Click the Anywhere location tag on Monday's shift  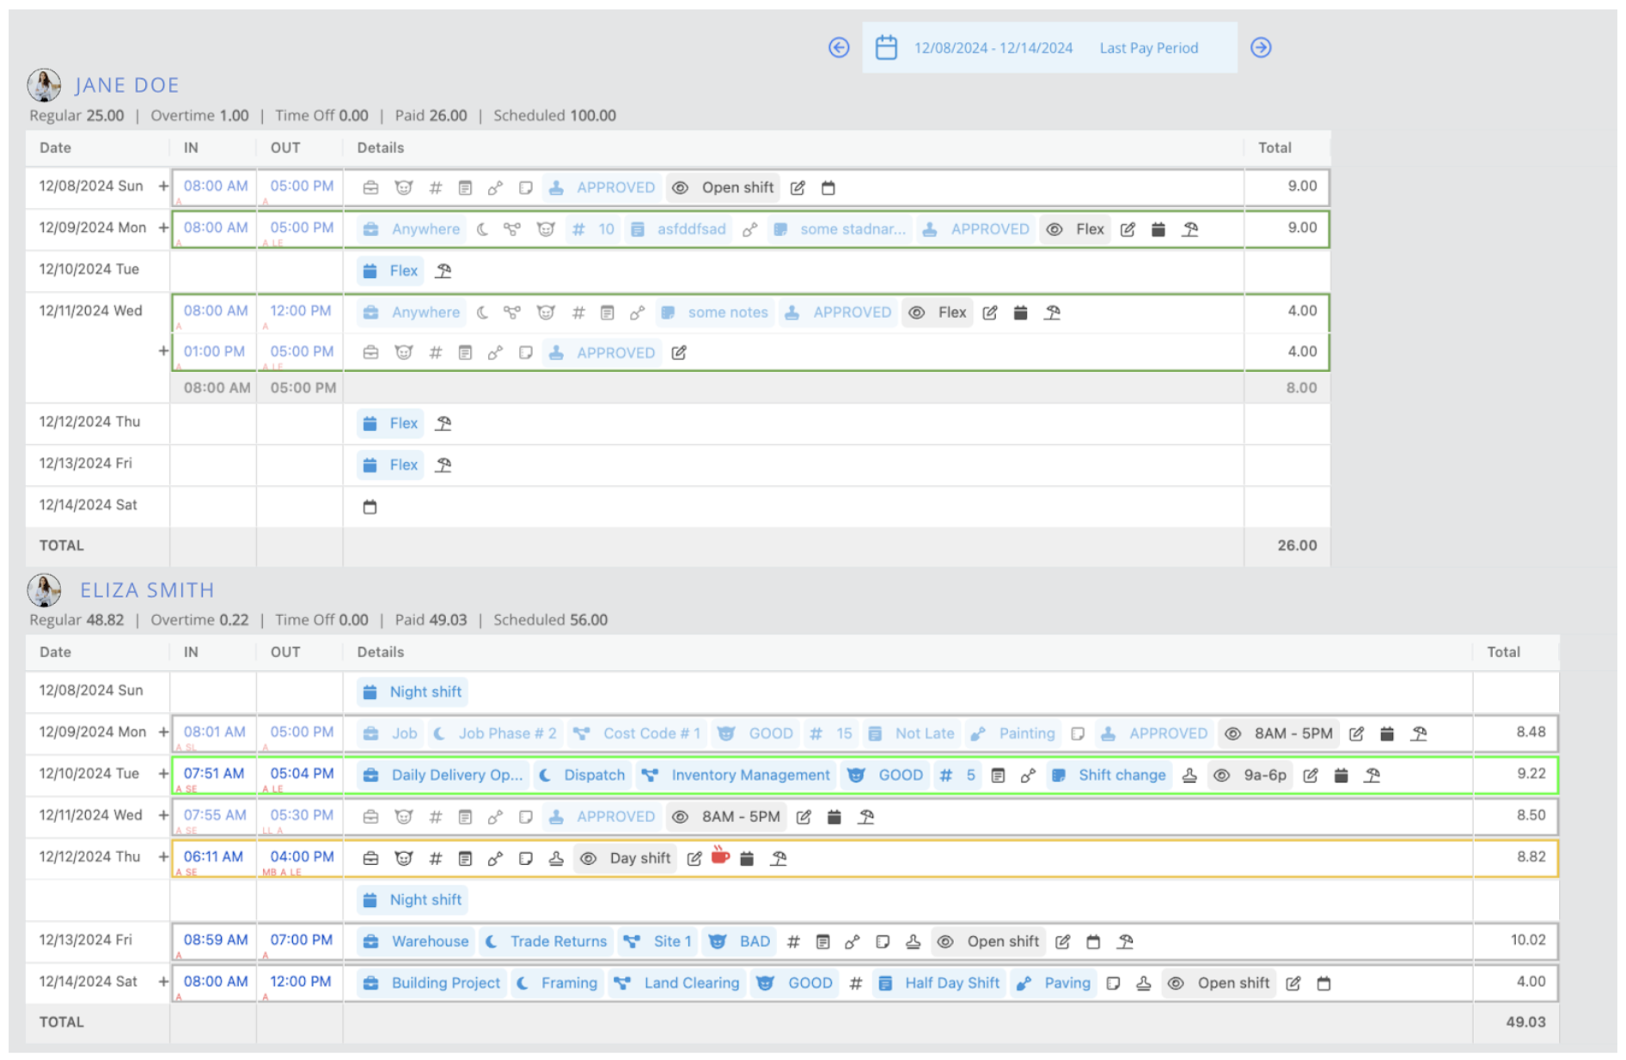425,228
